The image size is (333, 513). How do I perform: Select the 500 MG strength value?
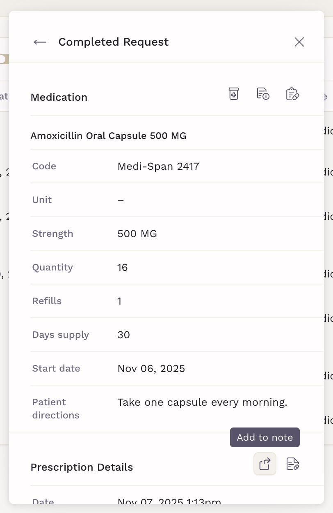(x=137, y=233)
